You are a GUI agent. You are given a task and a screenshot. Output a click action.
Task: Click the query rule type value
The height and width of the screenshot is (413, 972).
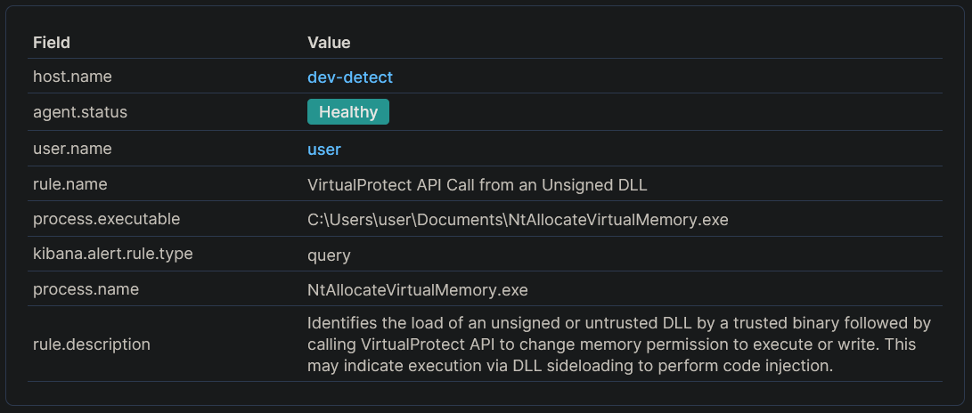pos(329,255)
